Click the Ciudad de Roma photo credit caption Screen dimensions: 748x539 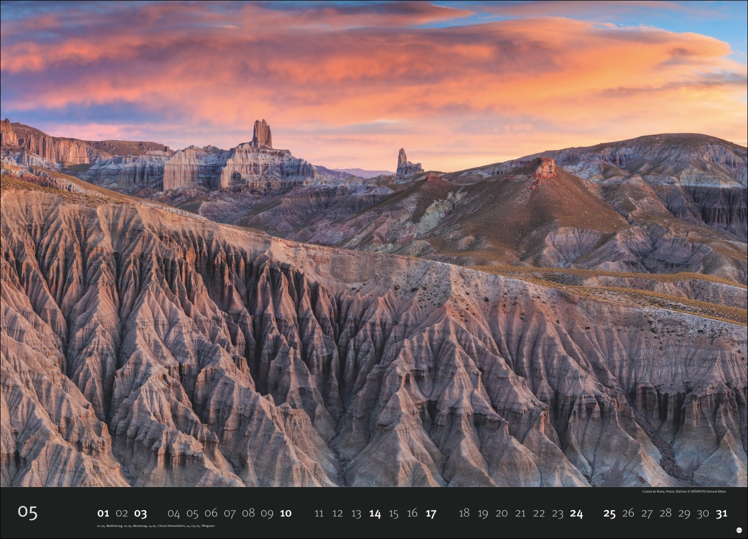click(x=684, y=492)
